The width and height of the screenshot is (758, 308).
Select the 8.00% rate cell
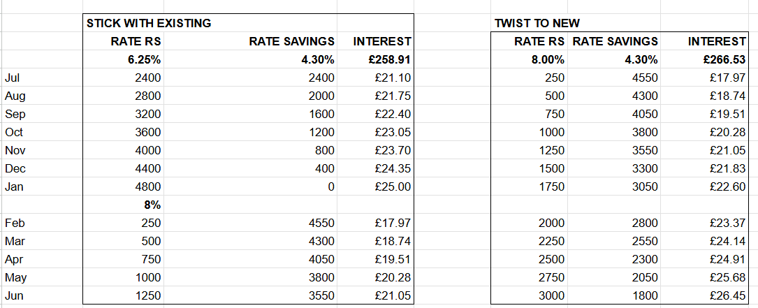pos(530,59)
